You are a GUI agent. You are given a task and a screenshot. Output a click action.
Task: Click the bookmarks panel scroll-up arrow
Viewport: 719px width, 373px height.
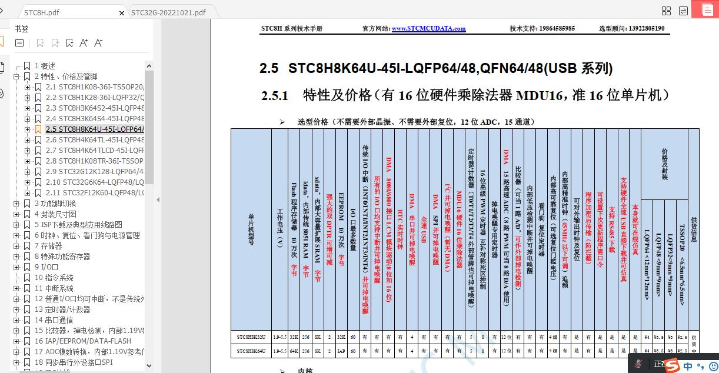149,66
